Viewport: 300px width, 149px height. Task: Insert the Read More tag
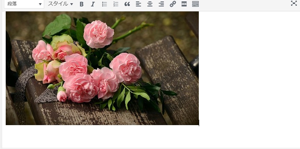point(184,4)
